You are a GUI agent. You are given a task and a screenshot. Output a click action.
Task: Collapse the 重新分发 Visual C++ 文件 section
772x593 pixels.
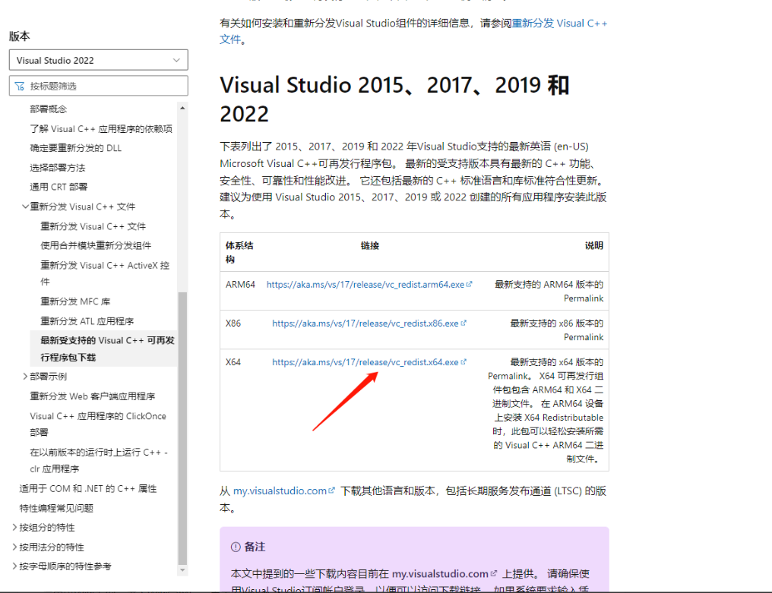pyautogui.click(x=25, y=207)
